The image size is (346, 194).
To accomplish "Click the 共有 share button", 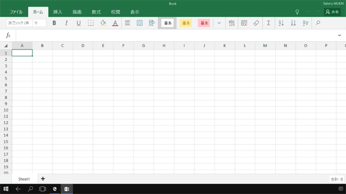I will coord(332,12).
